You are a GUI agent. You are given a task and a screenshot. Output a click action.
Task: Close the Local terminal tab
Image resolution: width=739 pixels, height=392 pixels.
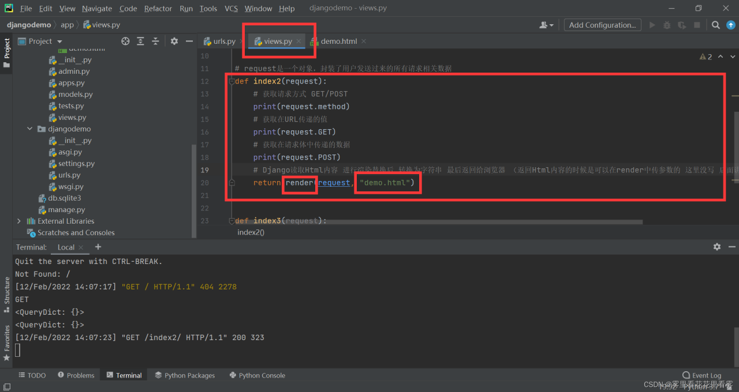pyautogui.click(x=81, y=247)
